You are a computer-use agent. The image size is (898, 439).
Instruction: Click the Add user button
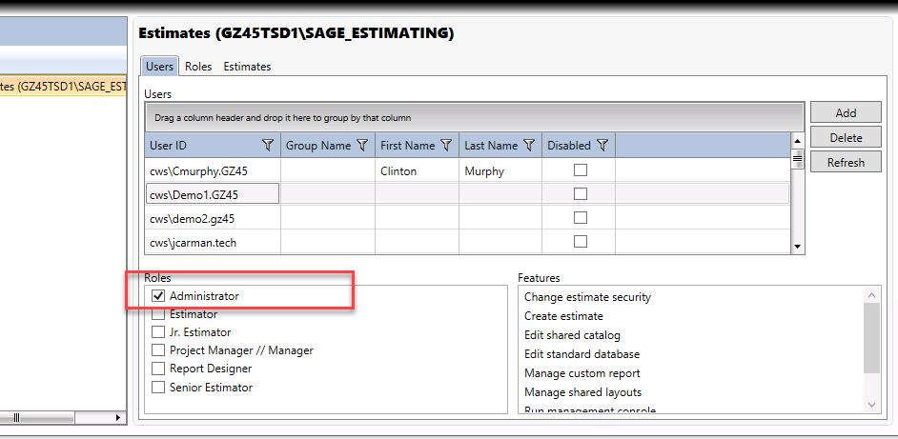[x=846, y=112]
